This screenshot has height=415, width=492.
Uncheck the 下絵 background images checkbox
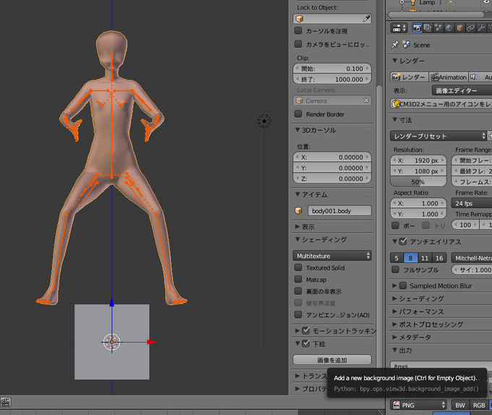coord(306,343)
